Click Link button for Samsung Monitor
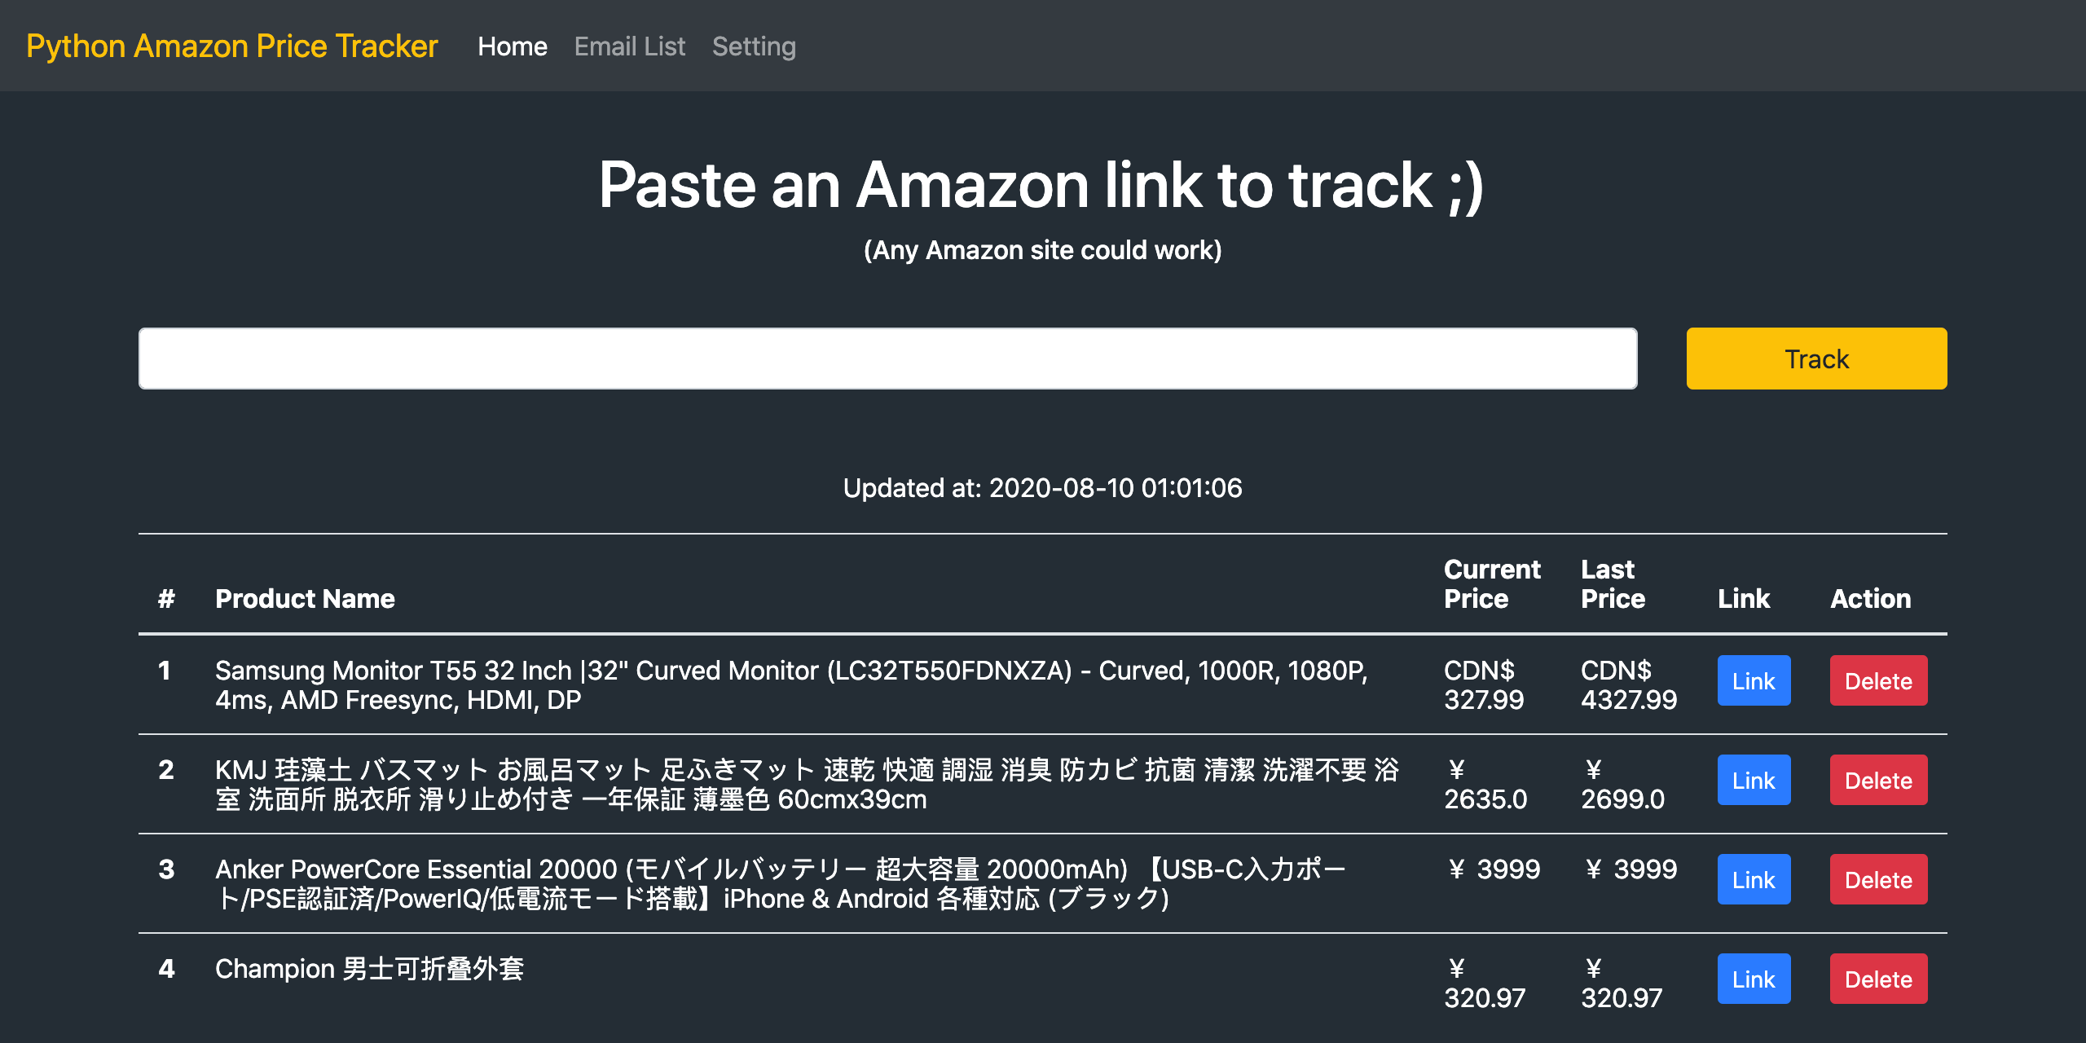Viewport: 2086px width, 1043px height. click(x=1754, y=683)
